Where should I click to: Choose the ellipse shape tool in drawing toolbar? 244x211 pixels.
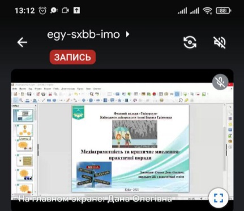click(x=54, y=100)
